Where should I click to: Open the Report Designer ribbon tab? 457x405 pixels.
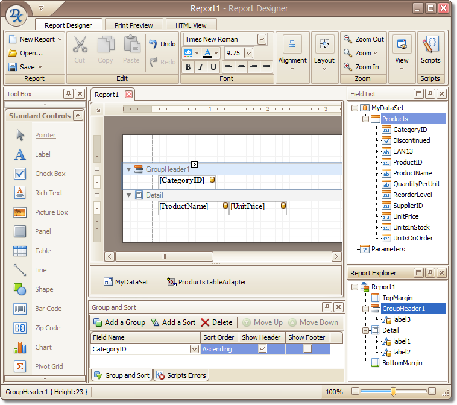pyautogui.click(x=68, y=25)
